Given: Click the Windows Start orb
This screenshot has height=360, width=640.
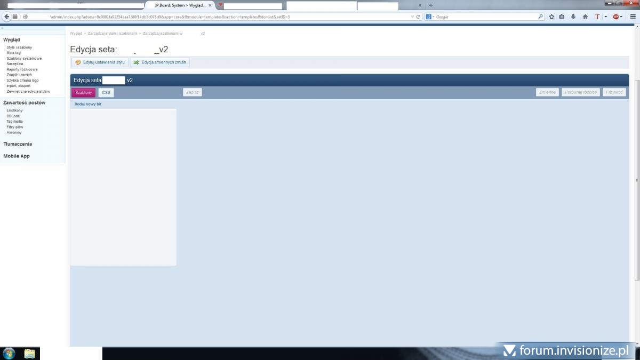Looking at the screenshot, I should coord(9,353).
